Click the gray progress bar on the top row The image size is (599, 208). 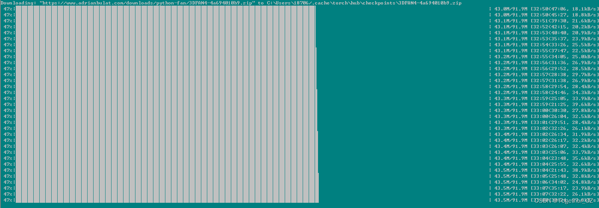click(165, 9)
